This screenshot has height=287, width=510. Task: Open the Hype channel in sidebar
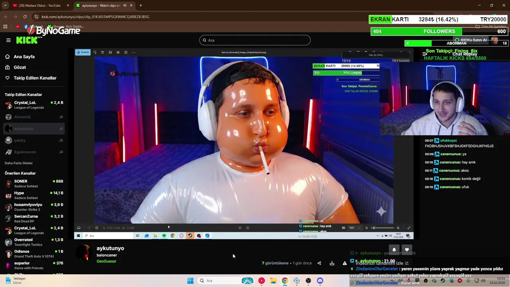(34, 195)
